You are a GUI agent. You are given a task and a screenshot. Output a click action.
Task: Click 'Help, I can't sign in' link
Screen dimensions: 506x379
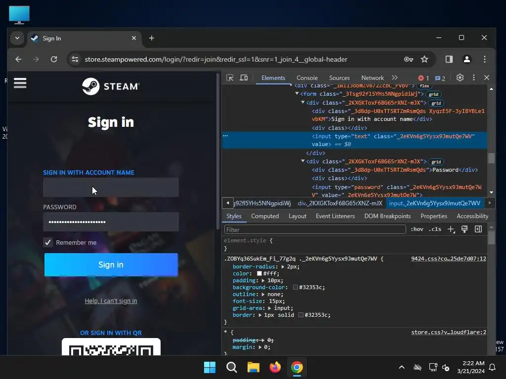coord(111,301)
